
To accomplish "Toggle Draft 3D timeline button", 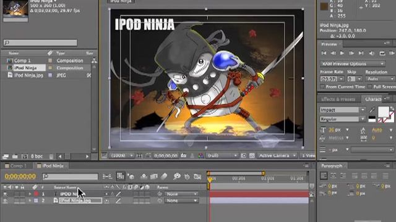I will click(x=131, y=176).
